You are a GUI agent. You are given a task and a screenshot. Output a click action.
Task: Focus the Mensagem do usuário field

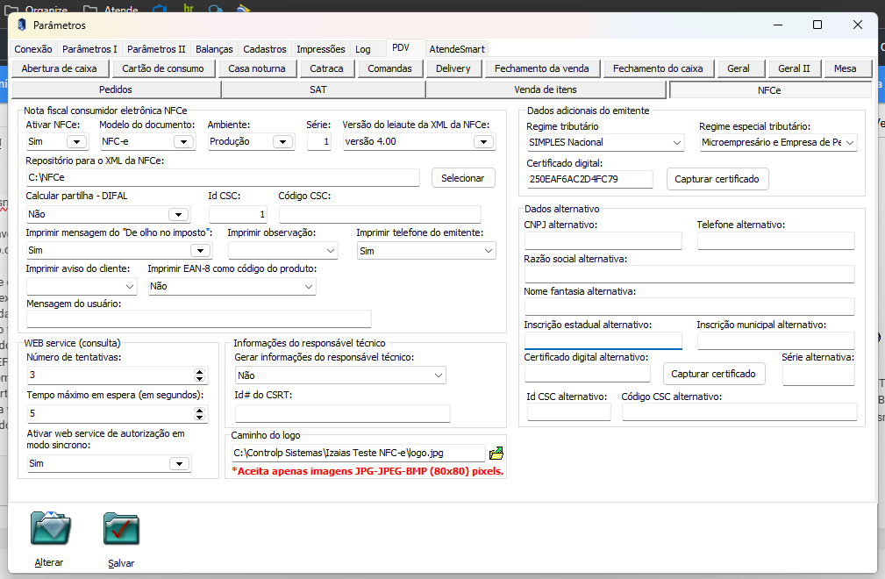coord(199,318)
